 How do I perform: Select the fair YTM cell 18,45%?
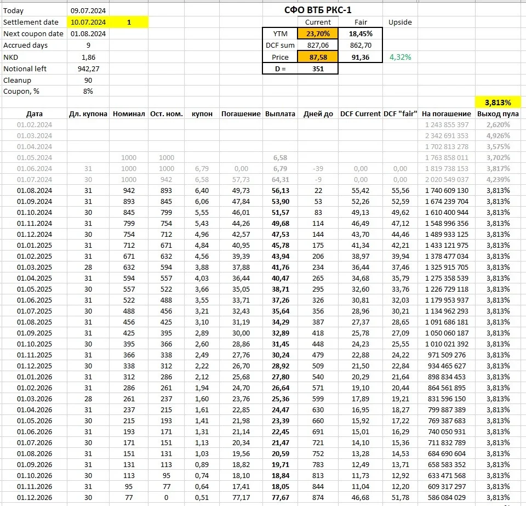(361, 33)
